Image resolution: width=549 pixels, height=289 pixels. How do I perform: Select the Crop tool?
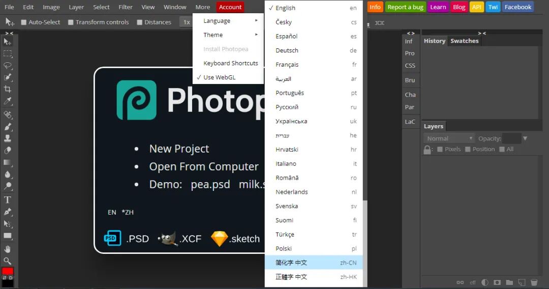pos(7,89)
